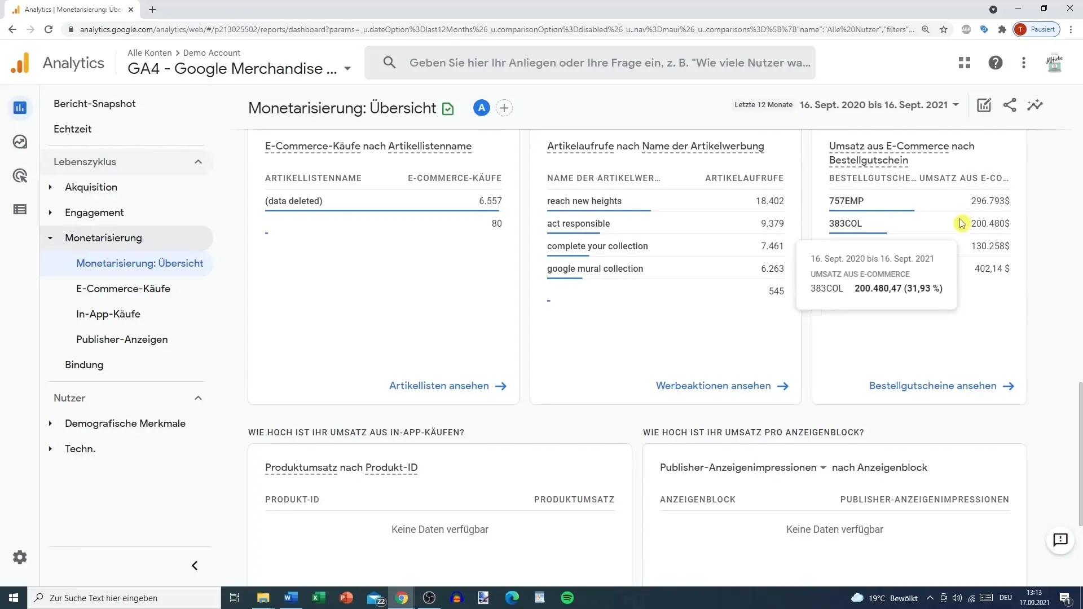
Task: Open the Windows Start menu
Action: coord(14,598)
